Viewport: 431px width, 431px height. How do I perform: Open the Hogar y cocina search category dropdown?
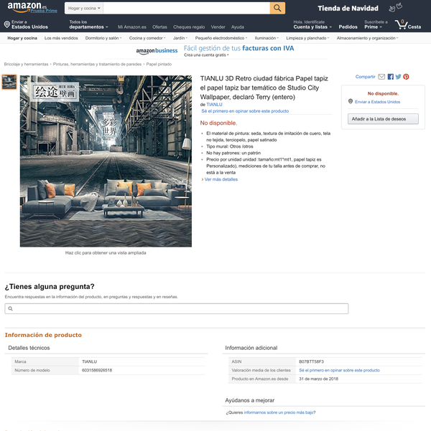coord(84,8)
